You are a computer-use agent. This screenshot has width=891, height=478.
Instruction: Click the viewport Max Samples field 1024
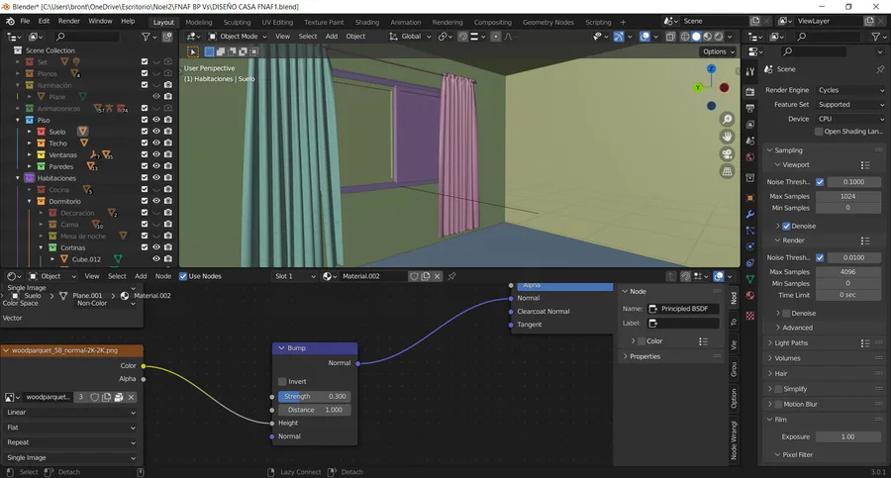tap(847, 196)
